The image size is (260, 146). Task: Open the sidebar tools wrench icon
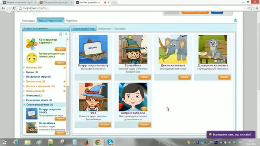pyautogui.click(x=61, y=34)
